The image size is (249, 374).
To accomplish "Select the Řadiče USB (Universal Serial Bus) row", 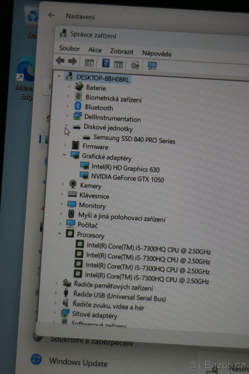I will (120, 296).
